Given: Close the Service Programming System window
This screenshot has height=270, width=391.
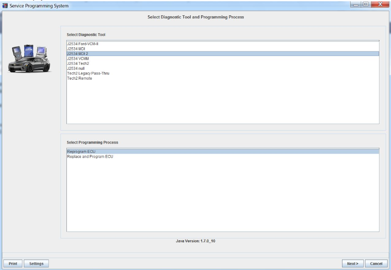Looking at the screenshot, I should (379, 4).
